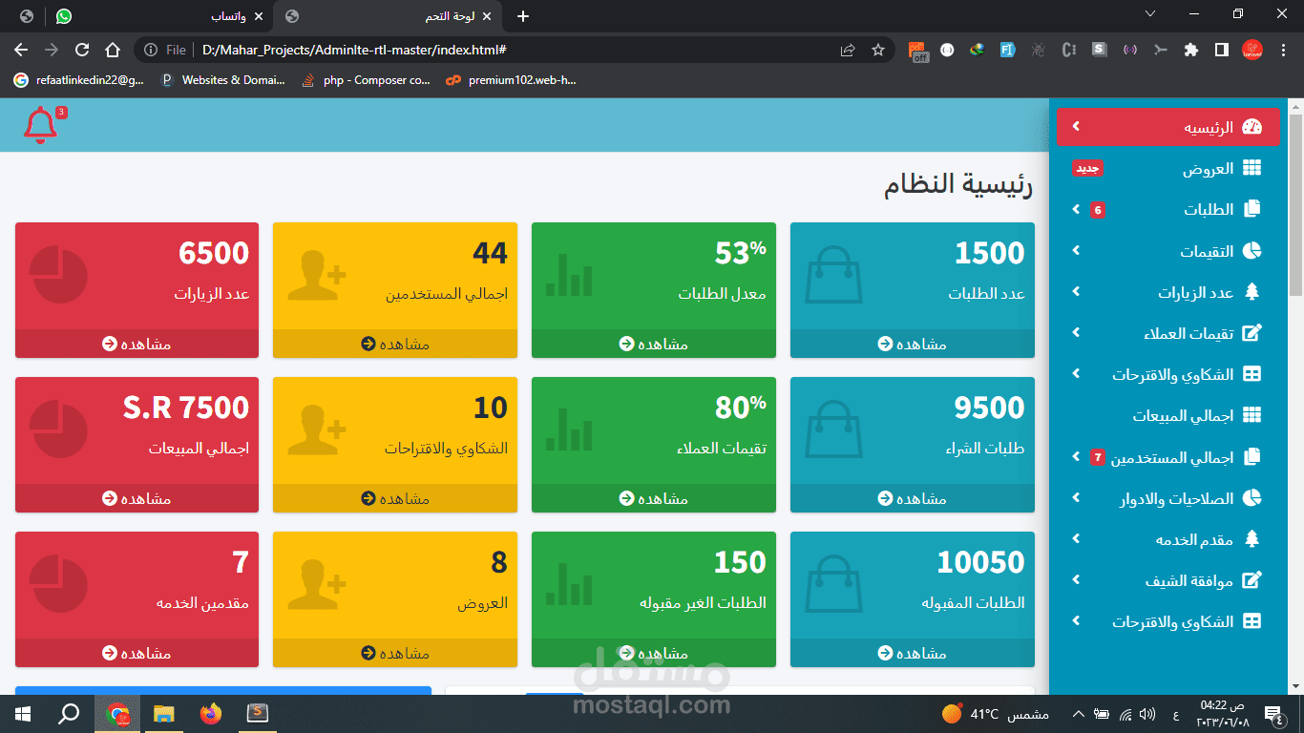
Task: Click pie chart icon on عدد الزيارات card
Action: [58, 276]
